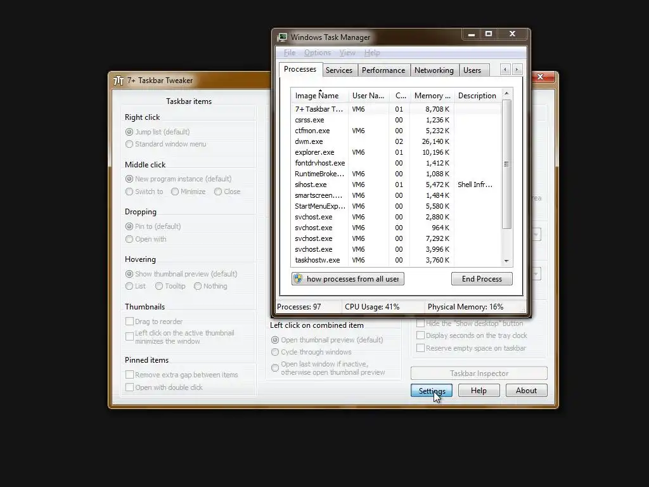
Task: Open the Help menu in Task Manager
Action: [372, 53]
